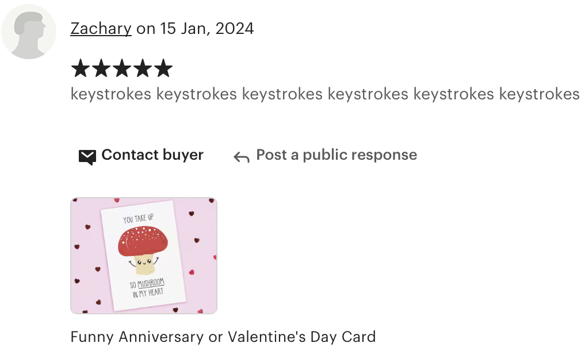Click the word 'on' beside Zachary's name
This screenshot has width=581, height=362.
click(146, 29)
